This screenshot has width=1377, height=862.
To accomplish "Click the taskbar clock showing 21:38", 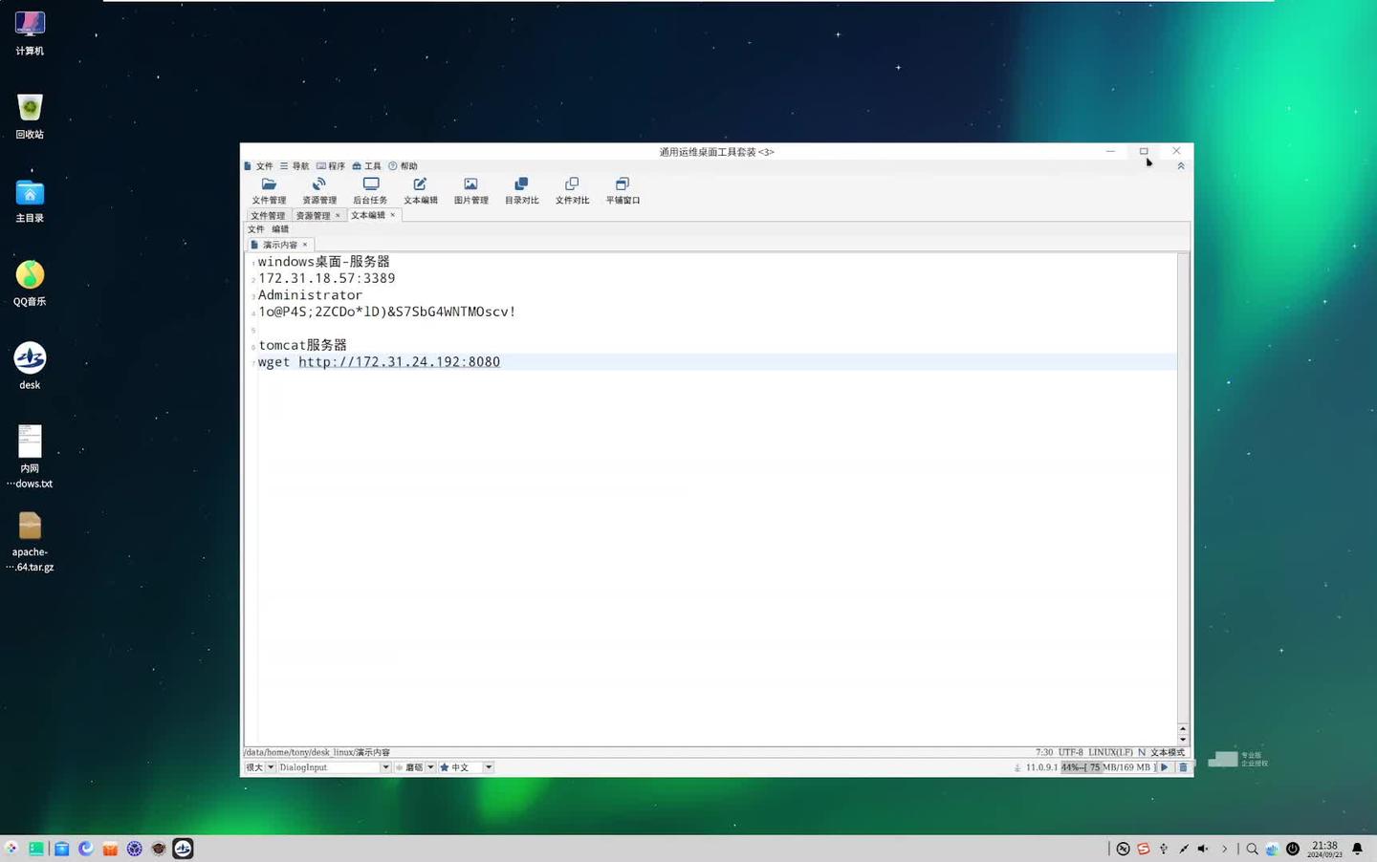I will (1324, 849).
